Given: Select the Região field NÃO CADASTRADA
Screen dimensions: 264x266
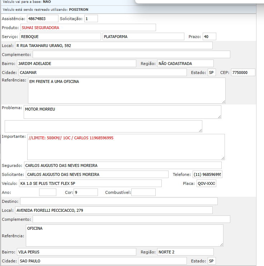Looking at the screenshot, I should tap(185, 64).
